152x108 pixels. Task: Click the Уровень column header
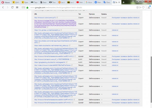point(104,14)
